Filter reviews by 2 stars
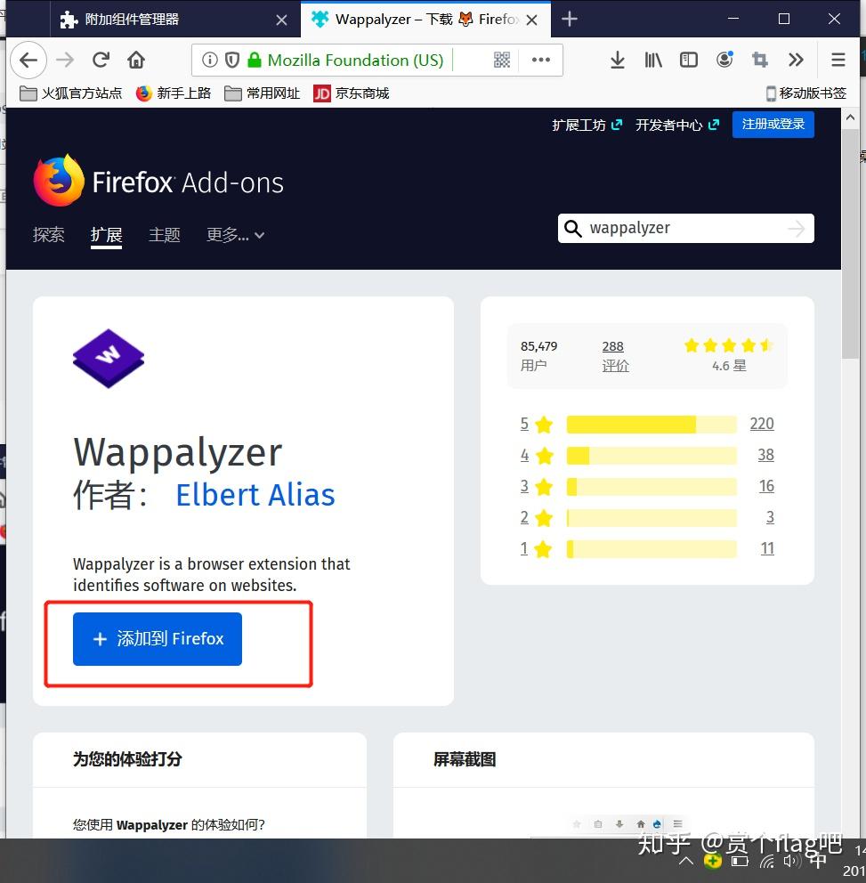866x883 pixels. click(x=536, y=517)
